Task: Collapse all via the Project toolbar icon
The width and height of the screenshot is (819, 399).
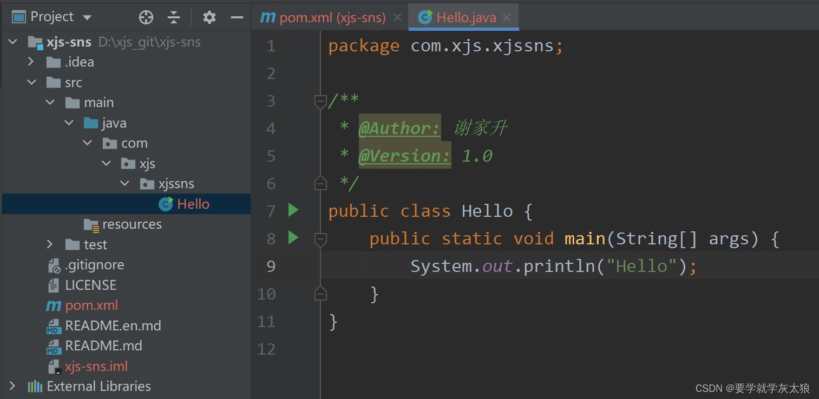Action: (173, 17)
